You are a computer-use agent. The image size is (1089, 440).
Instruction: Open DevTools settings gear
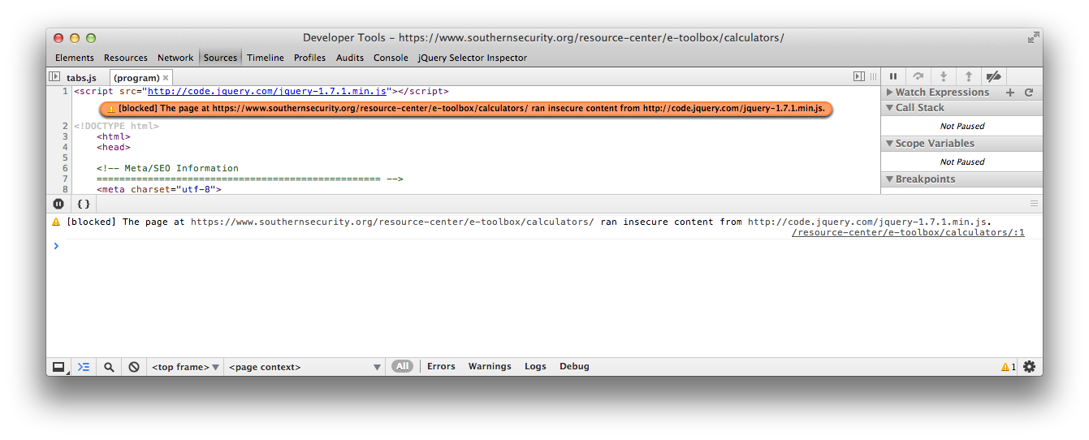[1030, 367]
